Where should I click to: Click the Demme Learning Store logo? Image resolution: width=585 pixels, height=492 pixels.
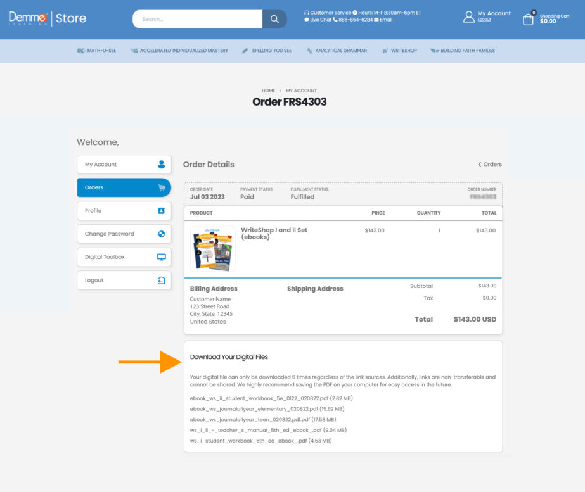48,18
